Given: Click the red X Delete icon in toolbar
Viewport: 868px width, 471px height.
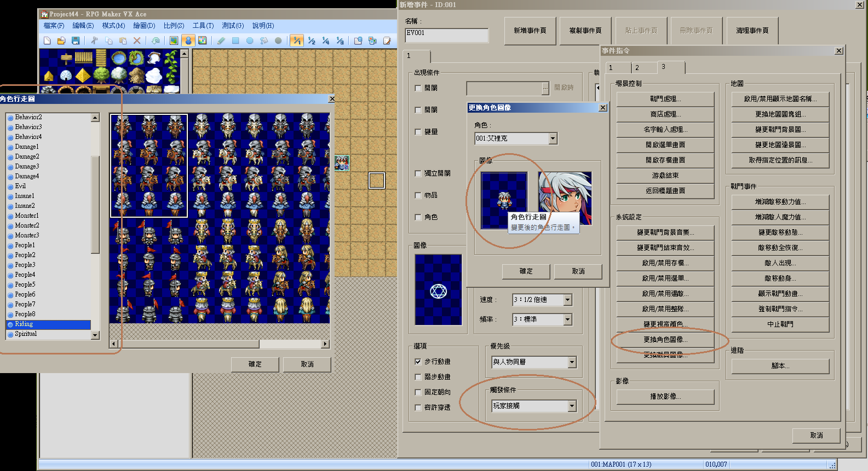Looking at the screenshot, I should coord(137,40).
